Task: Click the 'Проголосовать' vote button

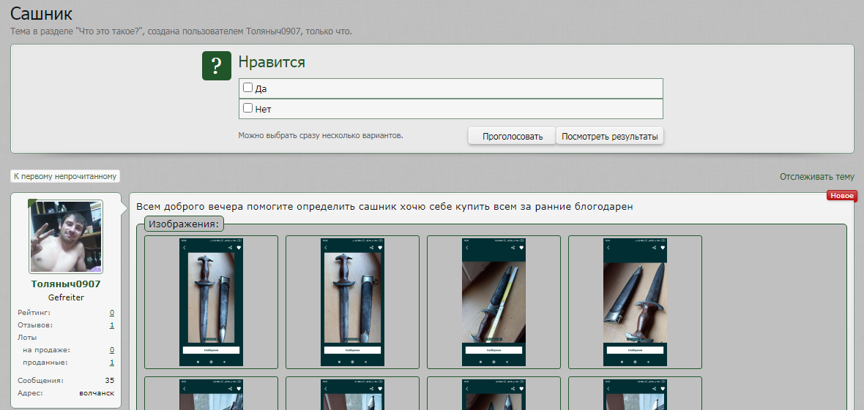Action: pos(513,137)
